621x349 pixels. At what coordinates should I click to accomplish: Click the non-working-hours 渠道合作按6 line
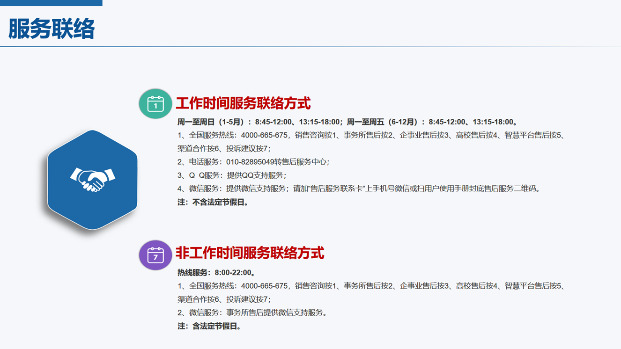click(x=224, y=299)
